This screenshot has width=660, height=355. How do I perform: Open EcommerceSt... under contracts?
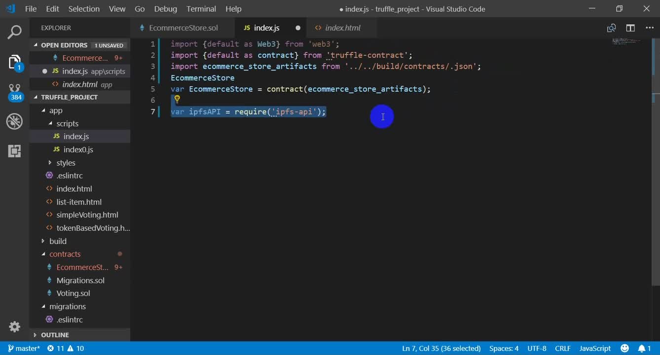coord(79,267)
